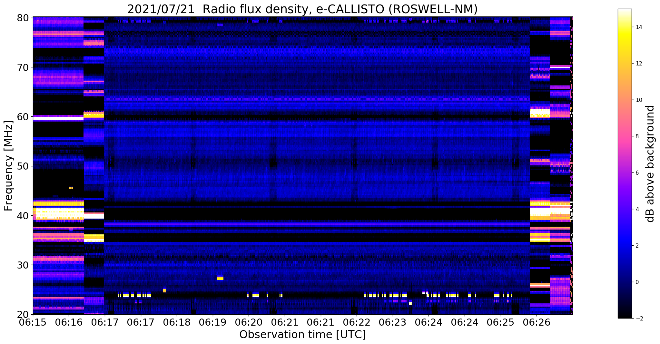Click the yellow burst near 27 MHz after 06:19
Image resolution: width=660 pixels, height=344 pixels.
tap(220, 278)
